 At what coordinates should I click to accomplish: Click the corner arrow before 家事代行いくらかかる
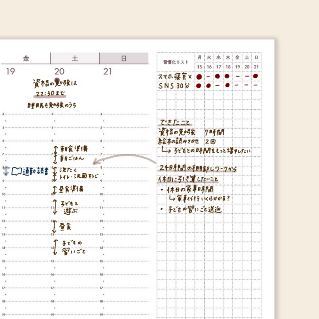tap(173, 198)
